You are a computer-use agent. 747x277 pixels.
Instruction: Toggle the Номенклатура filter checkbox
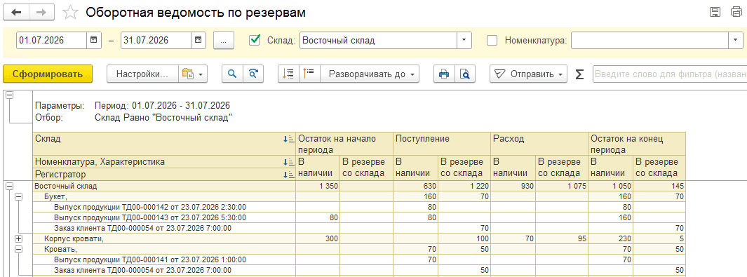tap(492, 41)
